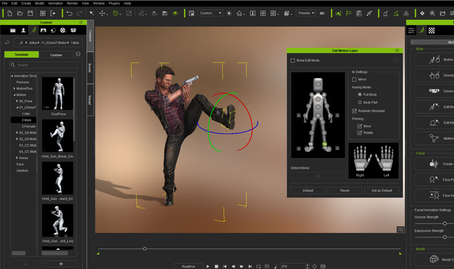
Task: Enable Bone Edit Mode checkbox
Action: click(x=293, y=61)
